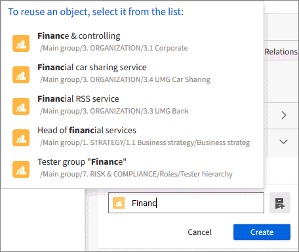Click path starting with 1. STRATEGY
The width and height of the screenshot is (299, 252).
(x=145, y=142)
